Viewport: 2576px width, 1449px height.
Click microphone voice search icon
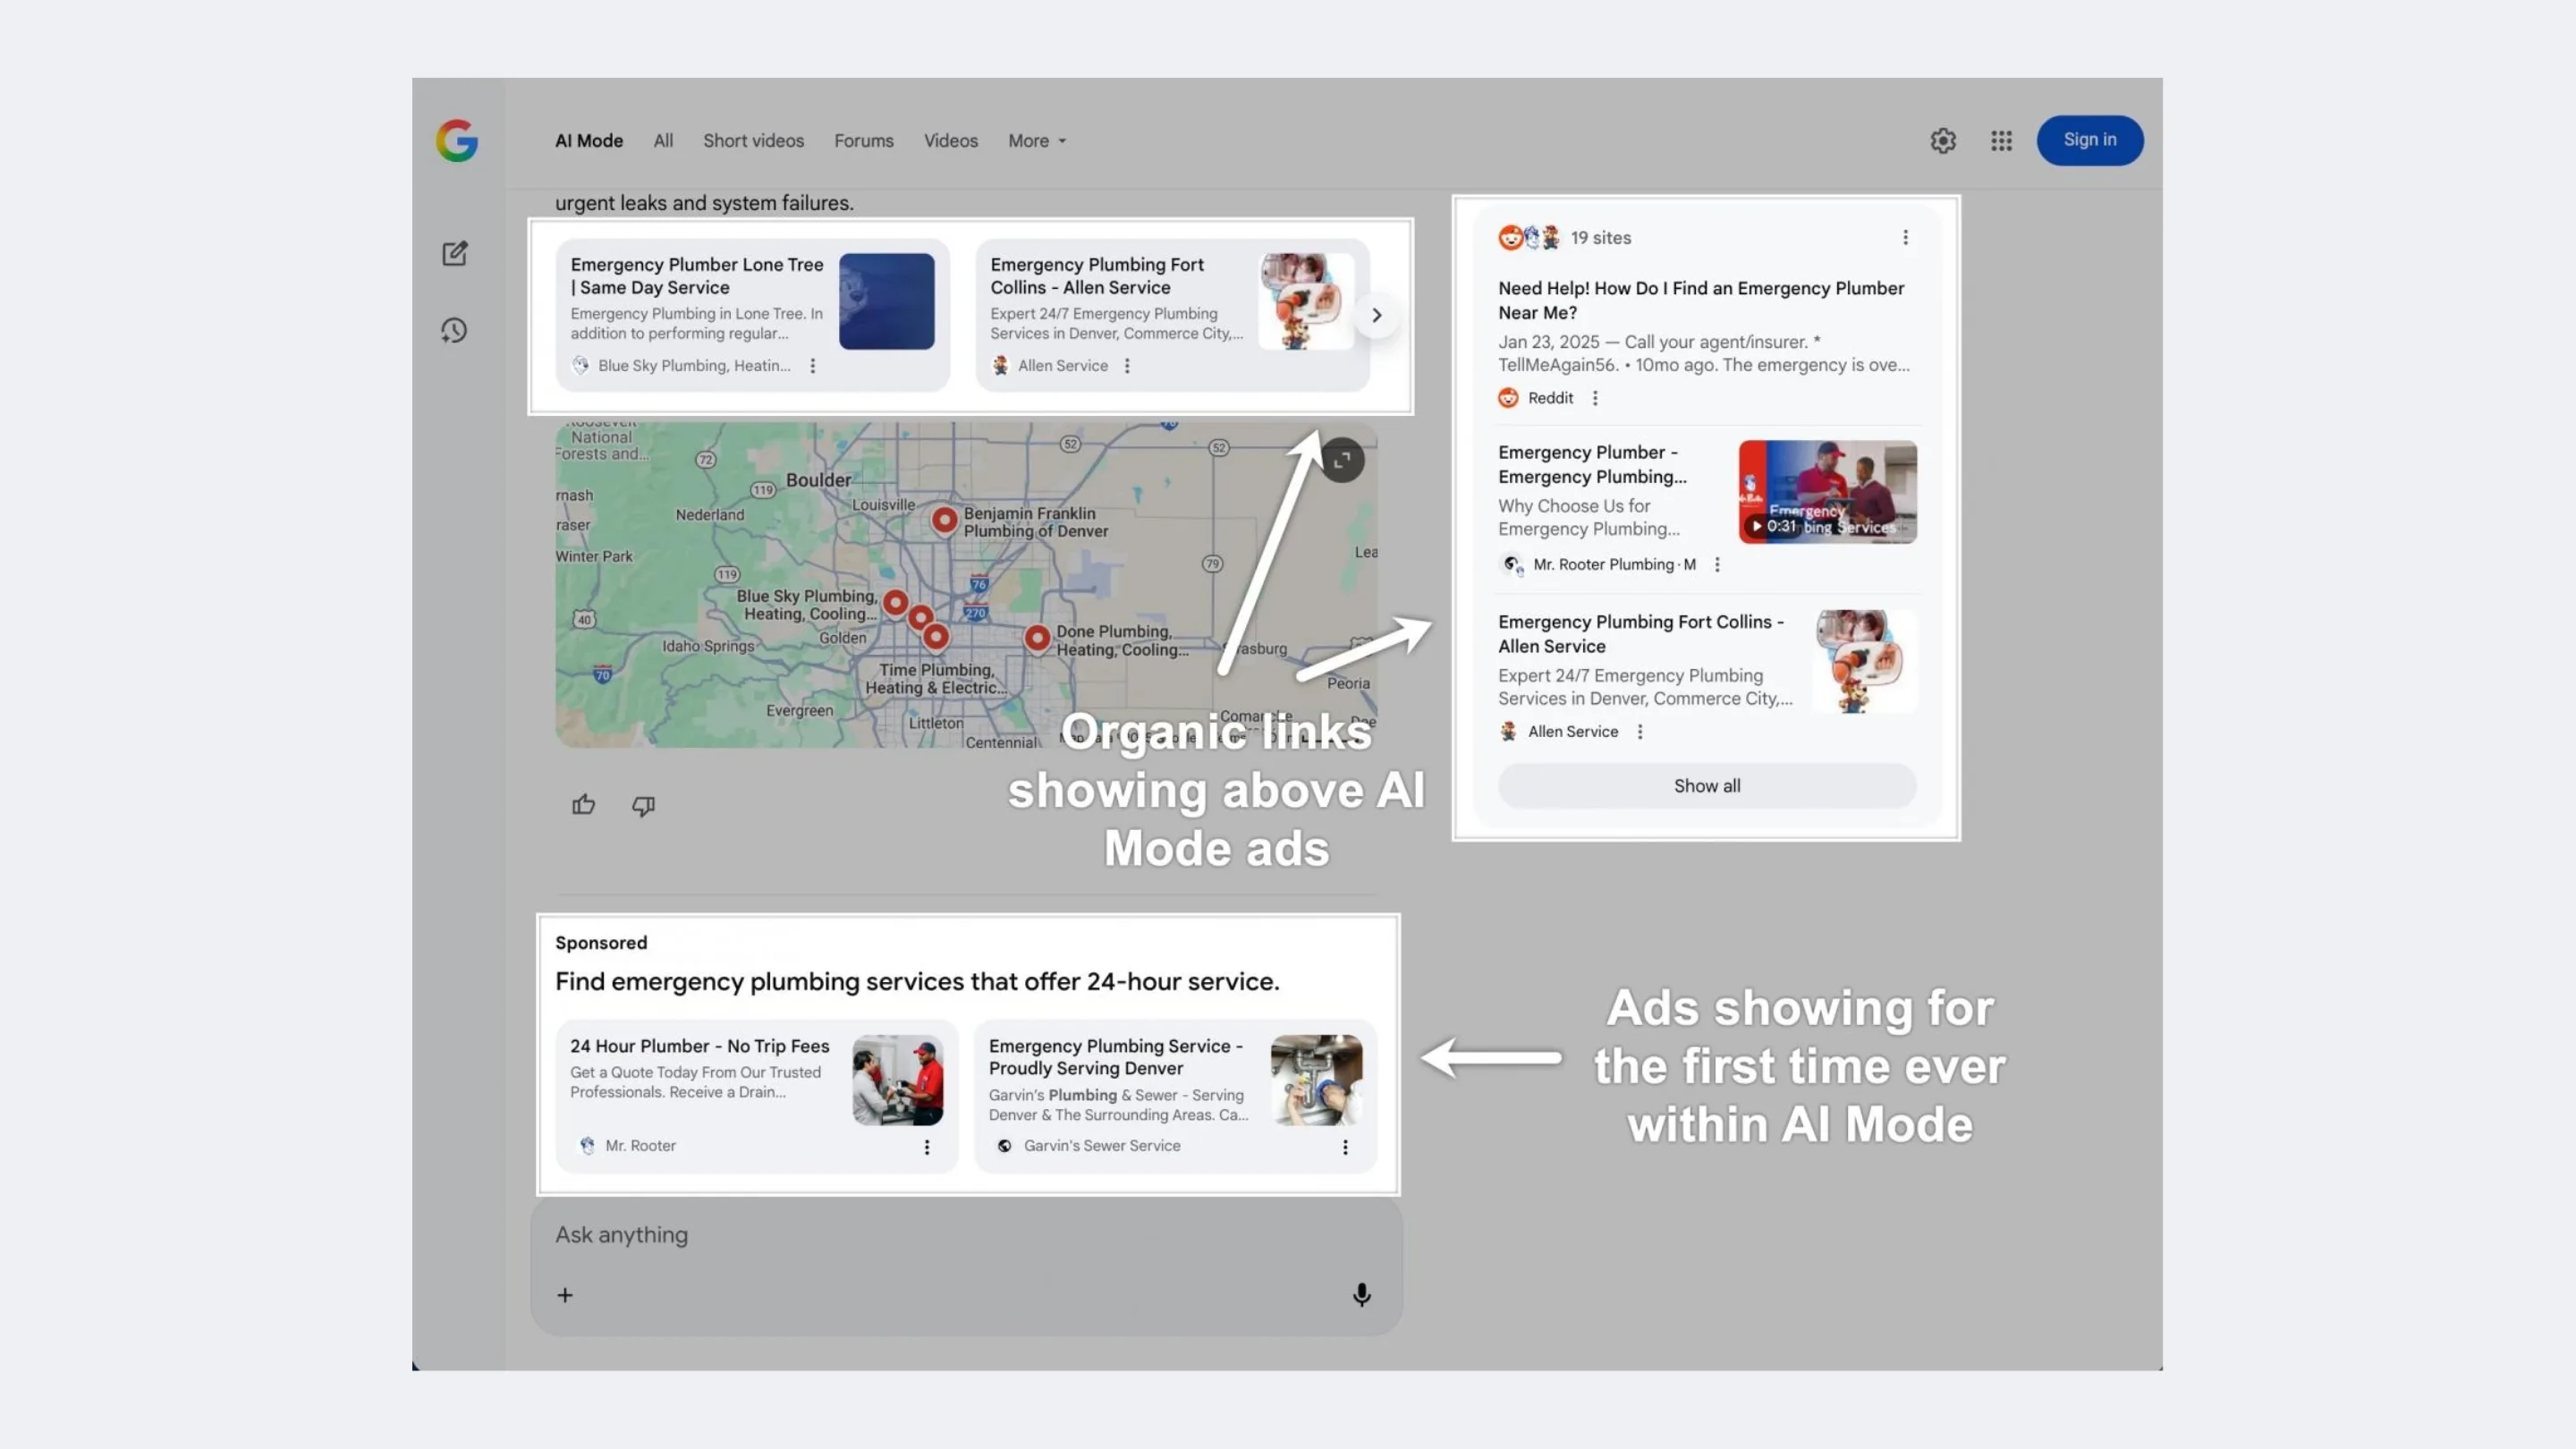1361,1295
